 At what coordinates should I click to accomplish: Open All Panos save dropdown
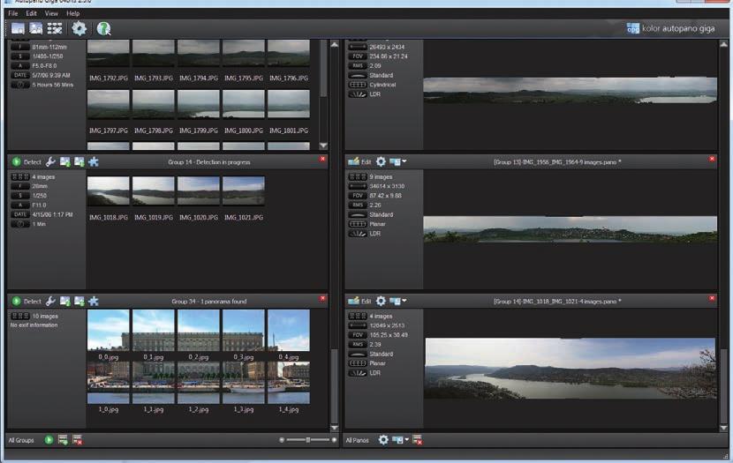click(401, 440)
